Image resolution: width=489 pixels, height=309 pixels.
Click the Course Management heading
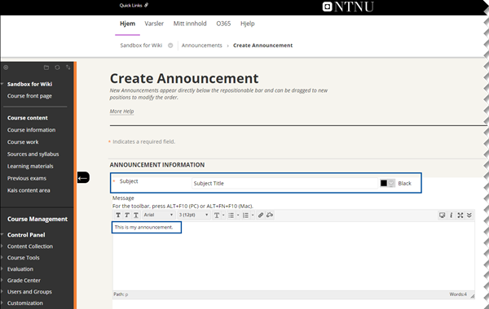(x=37, y=219)
